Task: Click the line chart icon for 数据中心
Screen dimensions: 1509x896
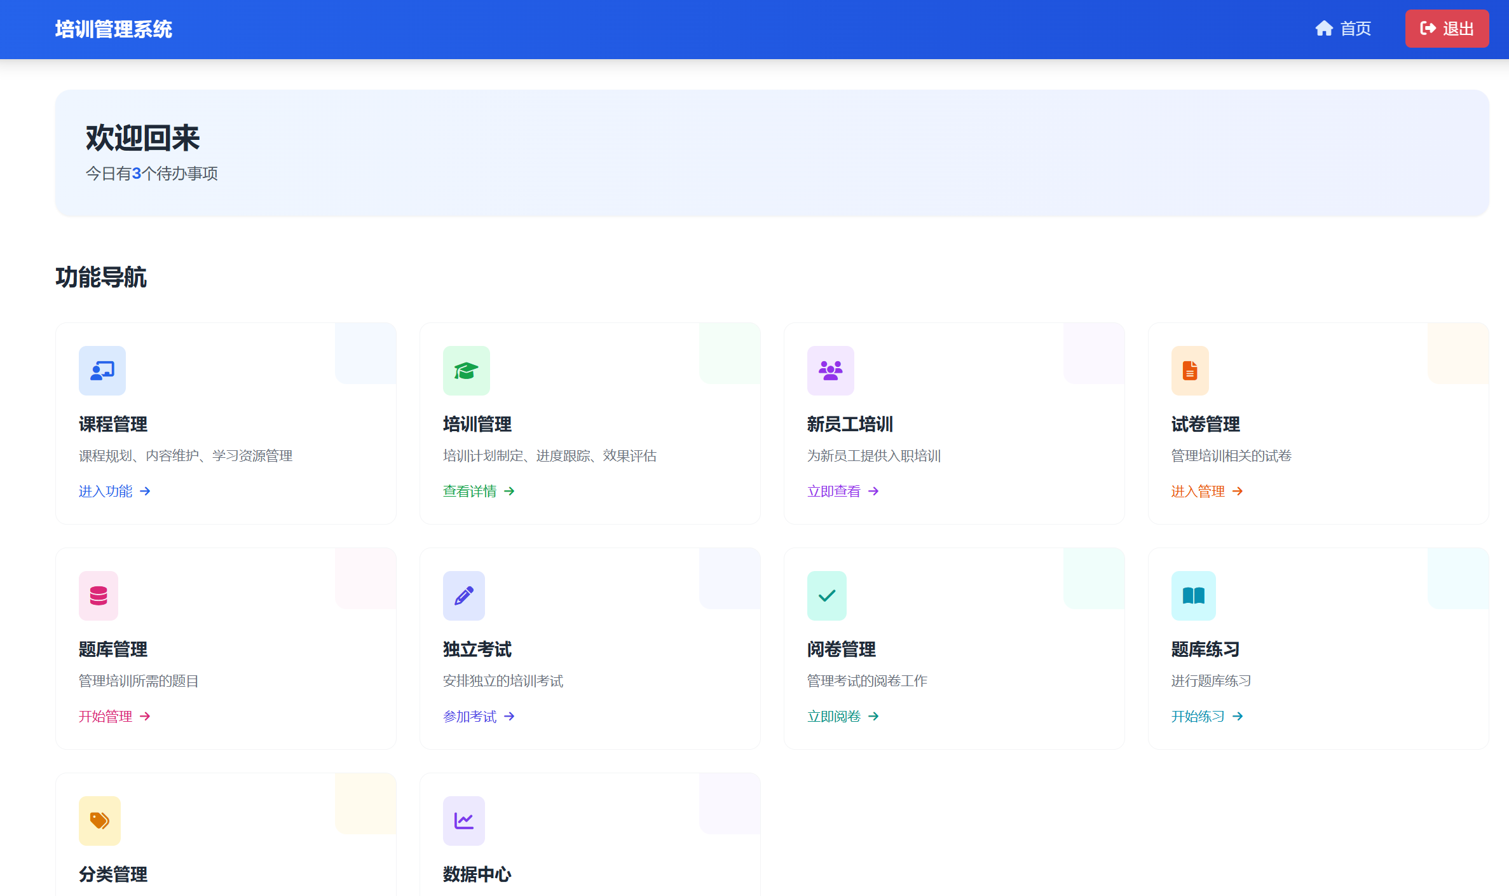Action: pos(463,821)
